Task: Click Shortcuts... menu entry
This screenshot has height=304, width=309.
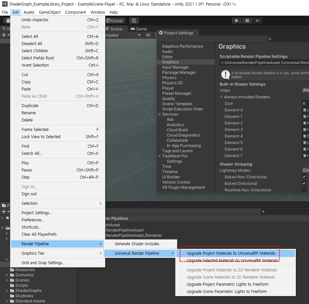Action: tap(58, 227)
